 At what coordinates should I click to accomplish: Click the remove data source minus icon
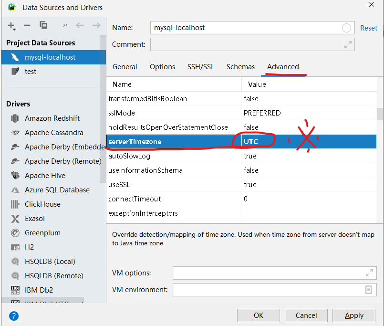click(x=27, y=26)
